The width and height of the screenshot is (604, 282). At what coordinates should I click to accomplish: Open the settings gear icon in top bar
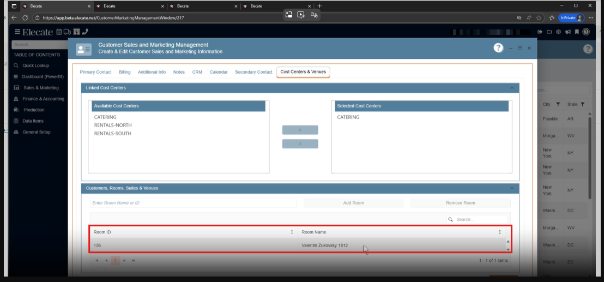[x=558, y=32]
